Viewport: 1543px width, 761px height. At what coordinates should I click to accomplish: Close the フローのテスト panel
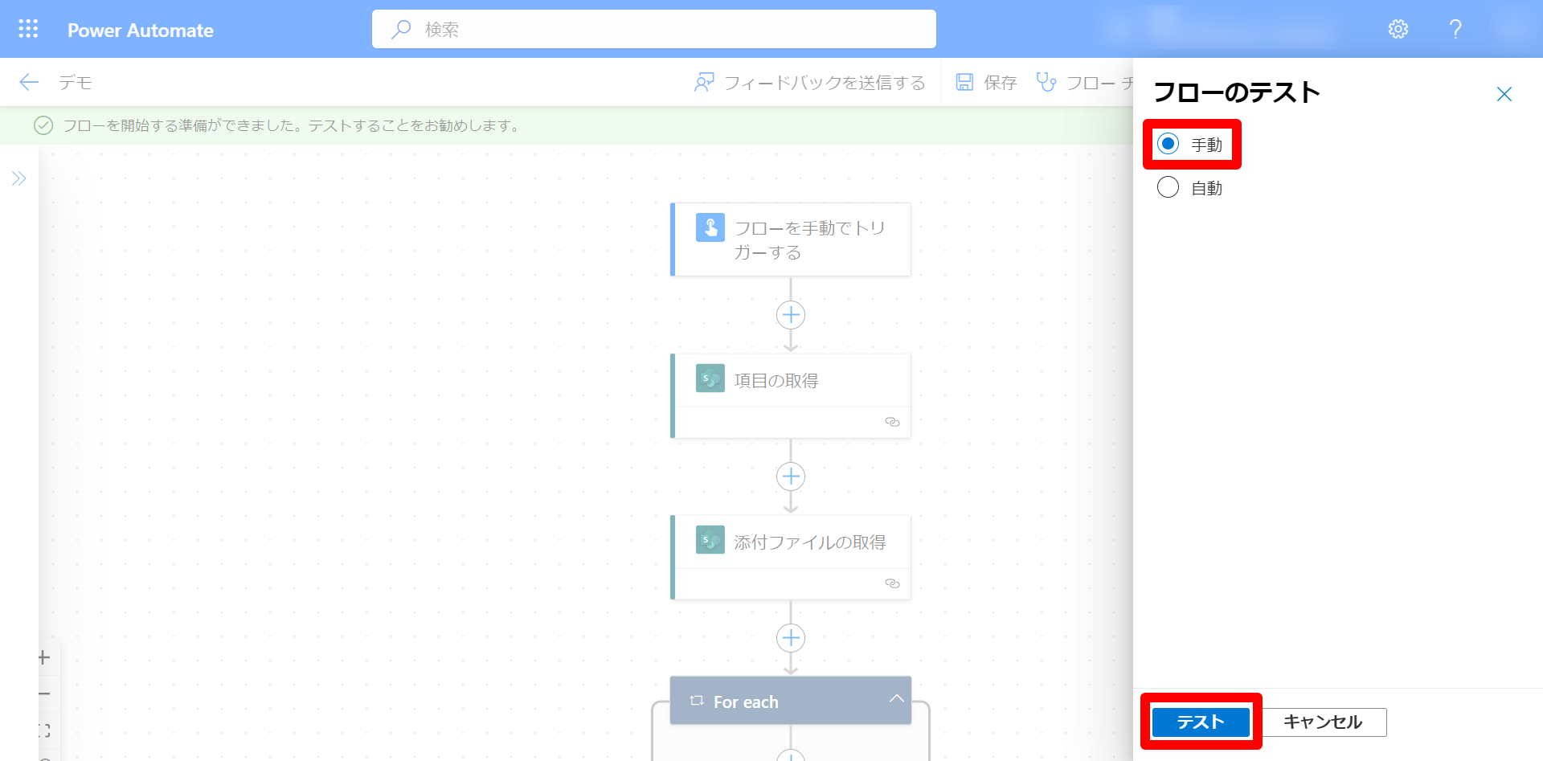pyautogui.click(x=1504, y=94)
